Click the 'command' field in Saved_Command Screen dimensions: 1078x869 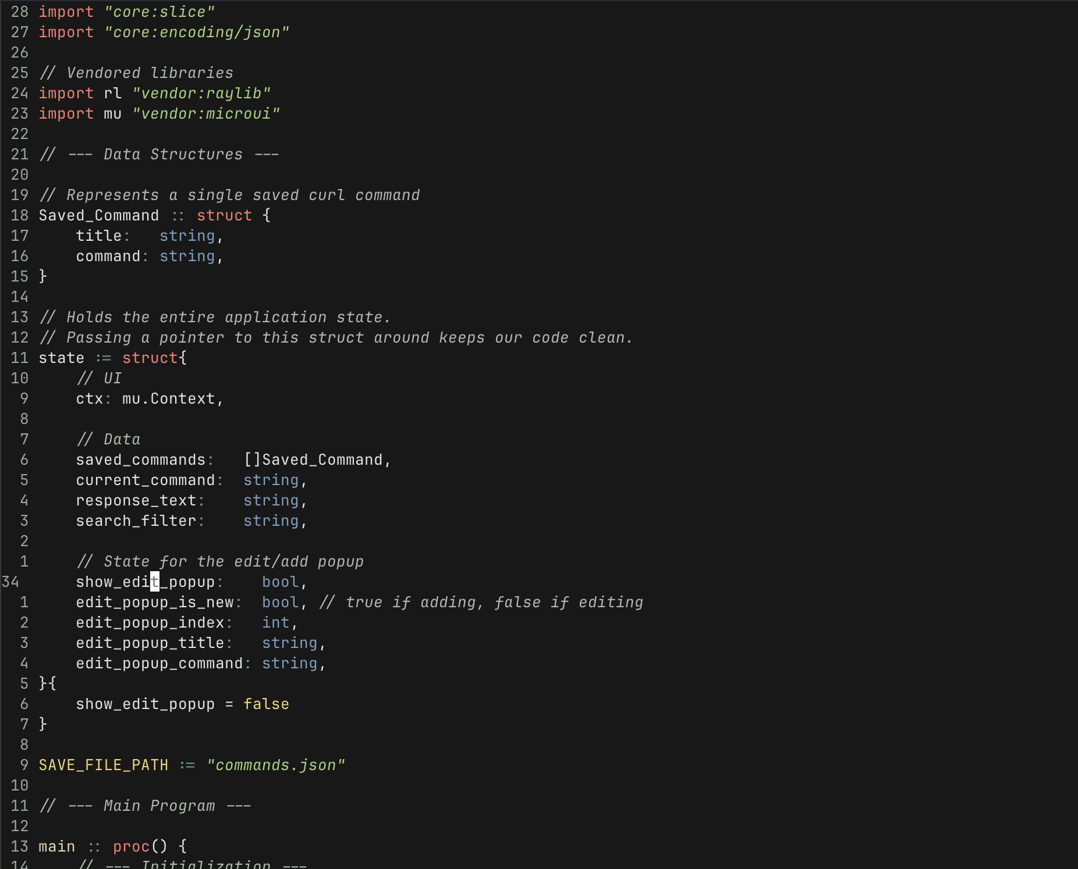(x=108, y=256)
